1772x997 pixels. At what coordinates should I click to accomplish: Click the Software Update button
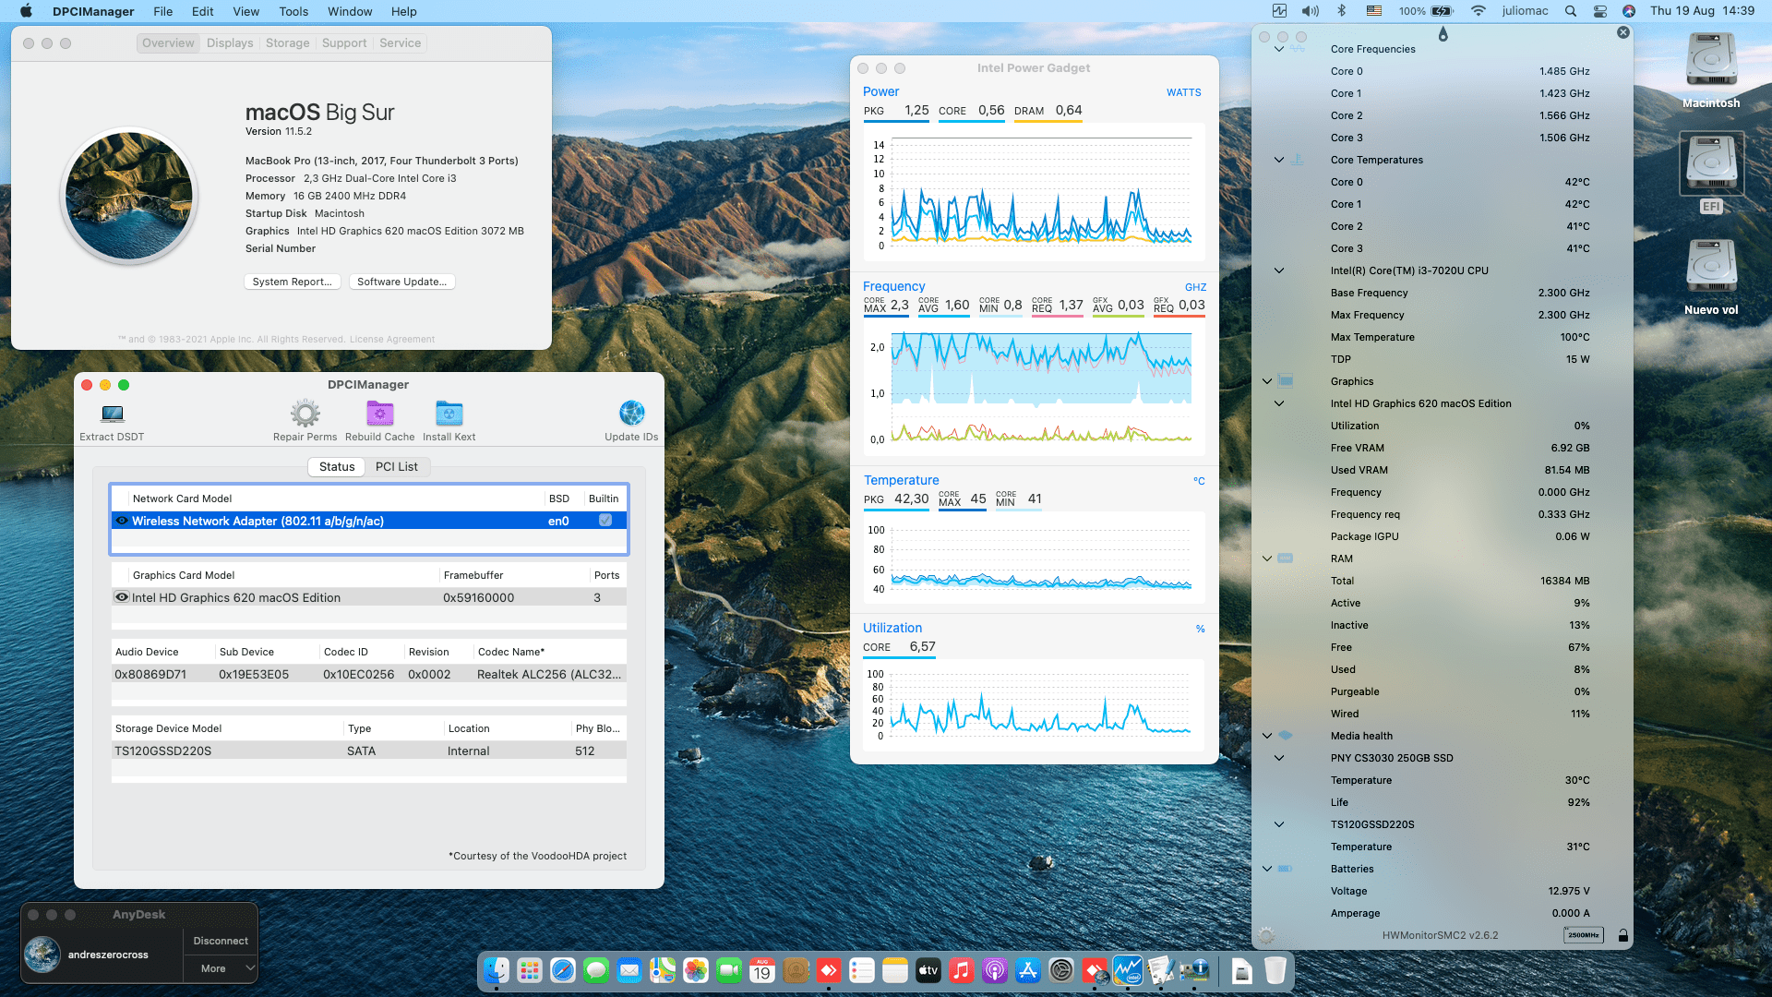tap(402, 282)
